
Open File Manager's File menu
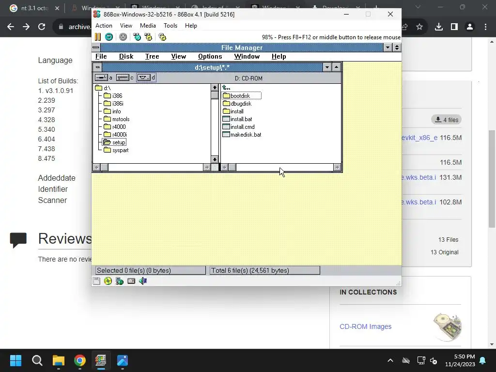(x=101, y=56)
